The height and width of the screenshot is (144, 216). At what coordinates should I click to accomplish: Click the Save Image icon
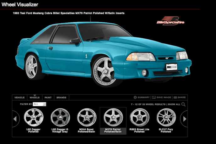[154, 97]
